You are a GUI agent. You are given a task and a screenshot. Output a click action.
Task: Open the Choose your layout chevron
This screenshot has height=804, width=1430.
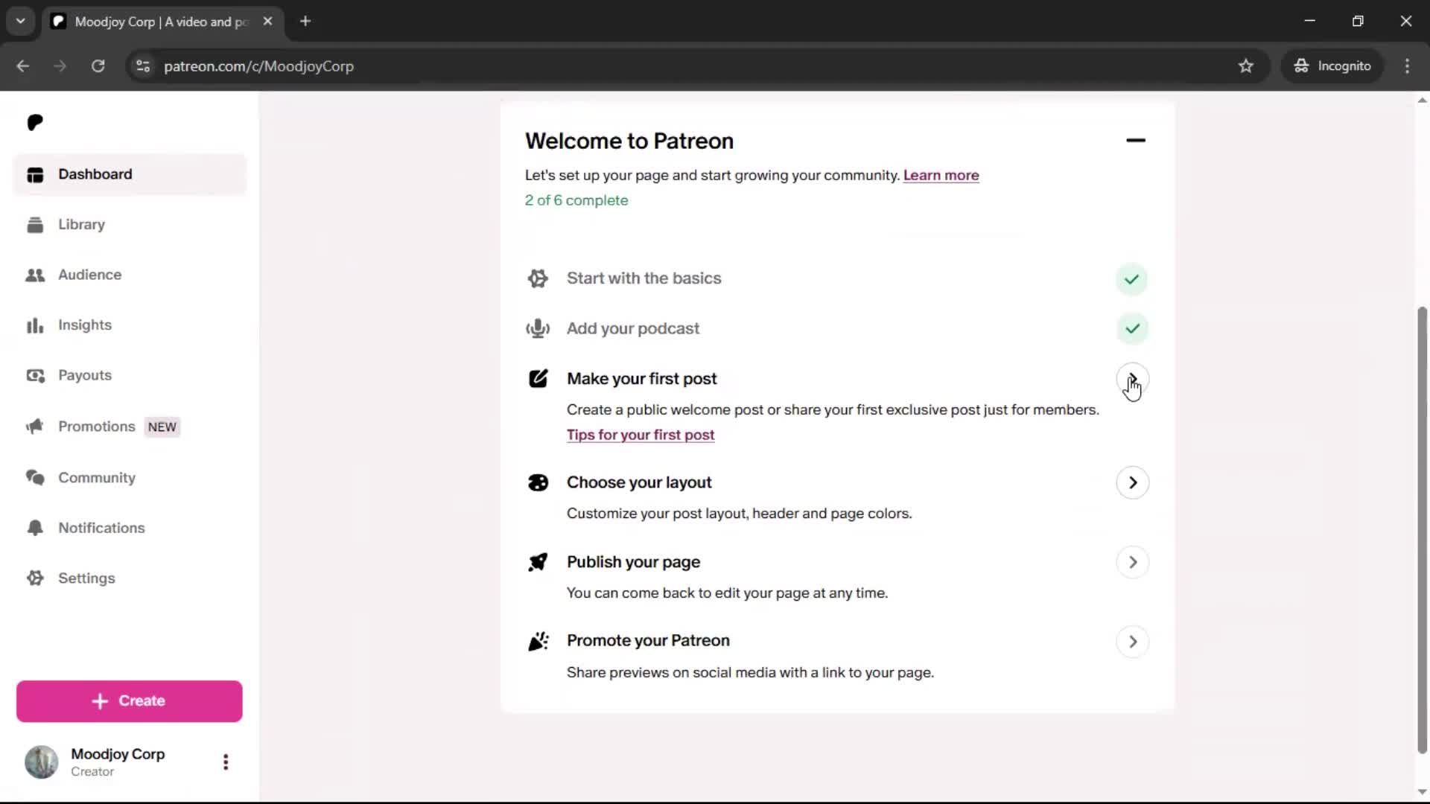point(1132,483)
